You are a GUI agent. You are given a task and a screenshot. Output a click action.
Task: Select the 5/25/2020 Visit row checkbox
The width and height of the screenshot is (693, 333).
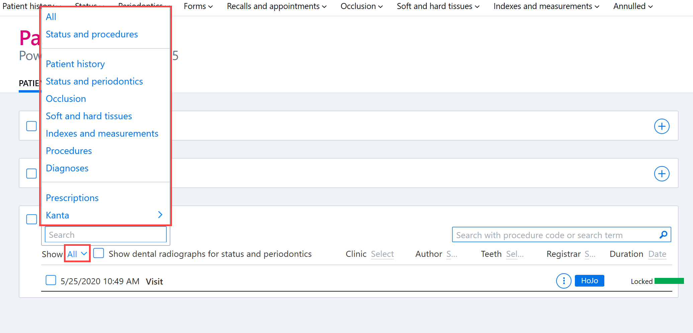coord(51,280)
